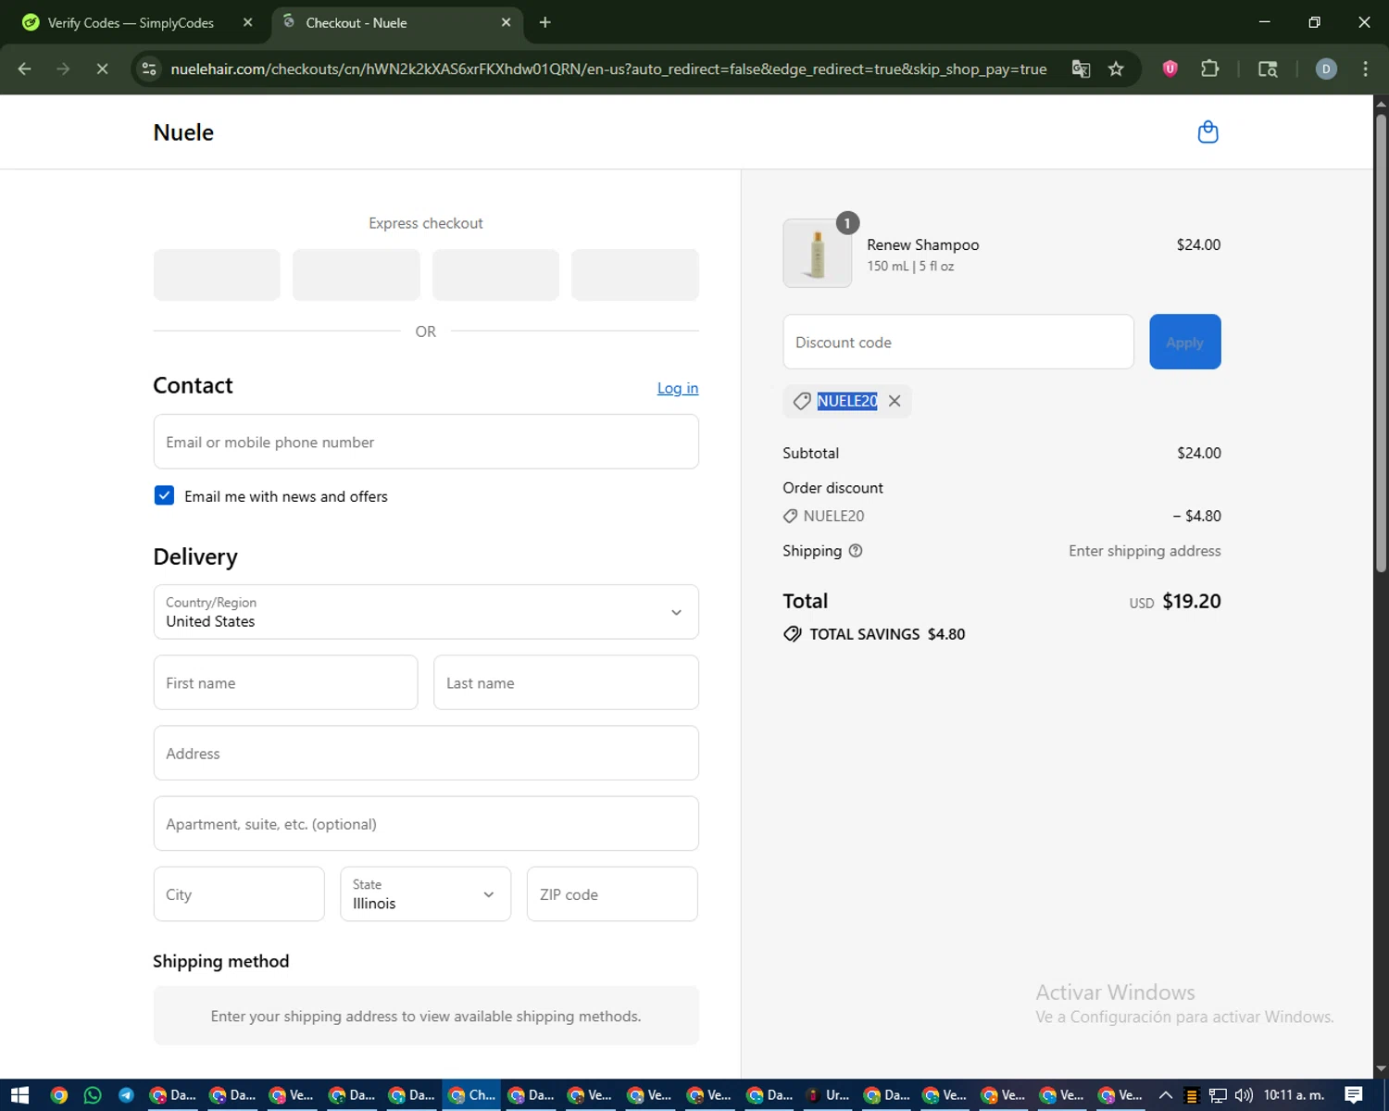Click the browser address bar URL
1389x1111 pixels.
pyautogui.click(x=608, y=69)
